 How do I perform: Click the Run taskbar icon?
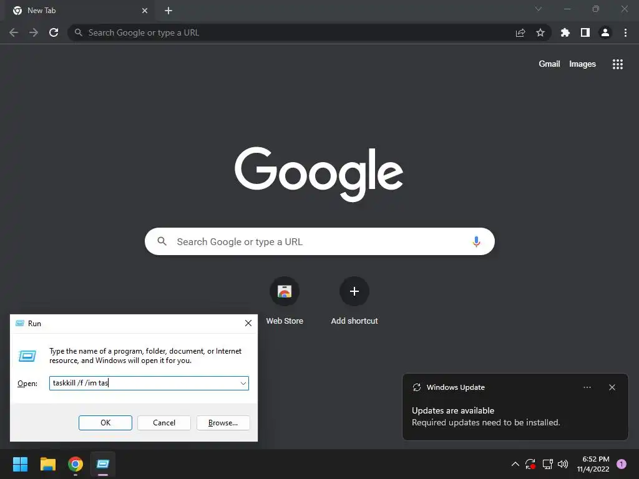[x=103, y=464]
